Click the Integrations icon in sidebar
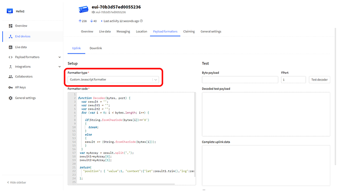 pos(10,67)
